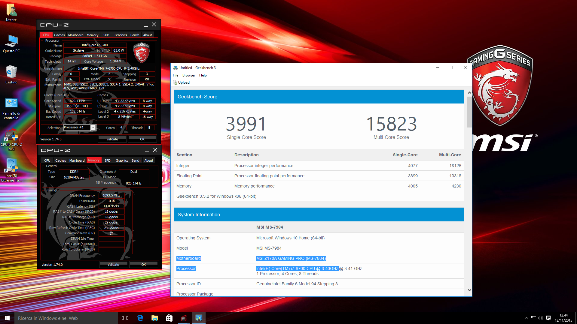Open the Processor #1 selection dropdown

point(93,128)
